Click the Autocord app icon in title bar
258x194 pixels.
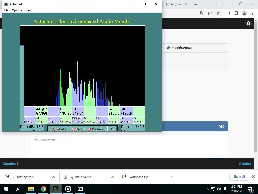[6, 4]
